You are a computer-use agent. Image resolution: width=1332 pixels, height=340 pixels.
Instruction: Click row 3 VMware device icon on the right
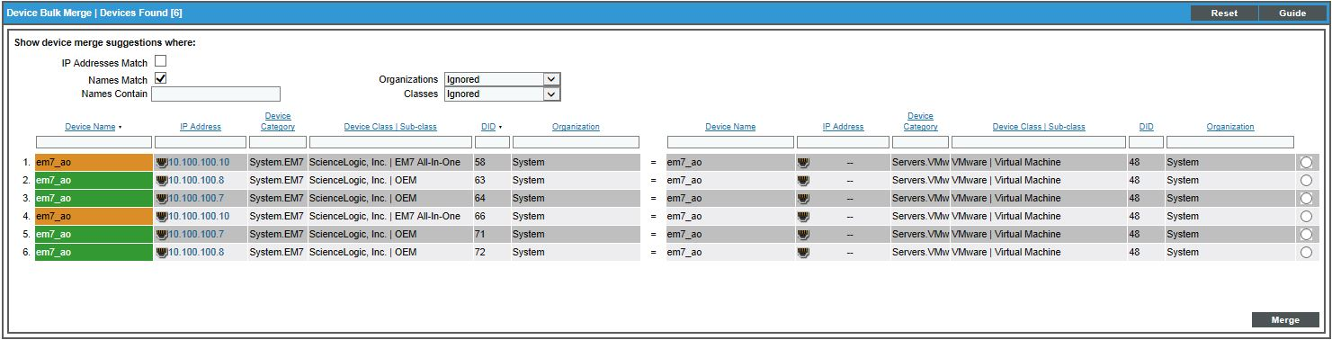(x=803, y=199)
